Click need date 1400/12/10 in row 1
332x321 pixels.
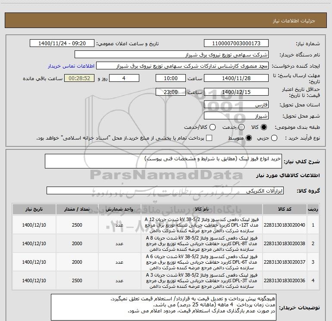pyautogui.click(x=34, y=225)
